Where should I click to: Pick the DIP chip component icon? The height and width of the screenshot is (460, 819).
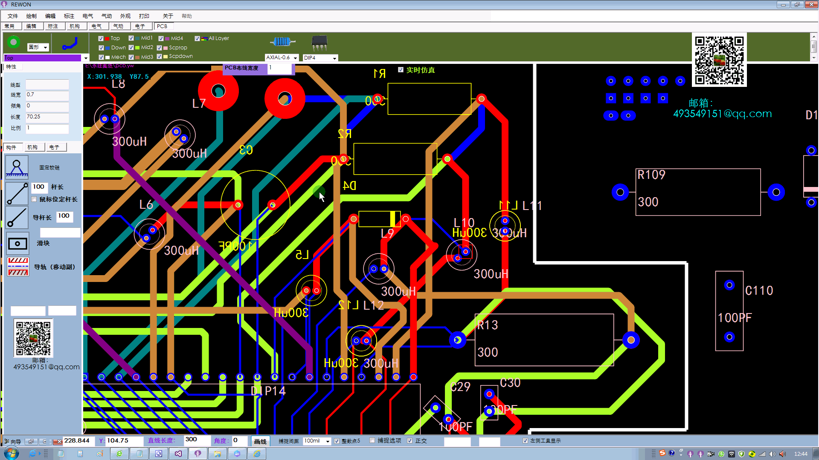click(319, 43)
